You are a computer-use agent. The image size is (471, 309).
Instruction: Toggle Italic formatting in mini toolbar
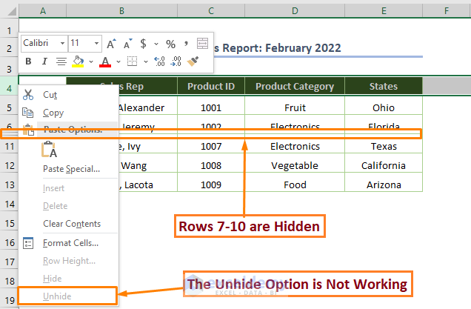pos(44,62)
